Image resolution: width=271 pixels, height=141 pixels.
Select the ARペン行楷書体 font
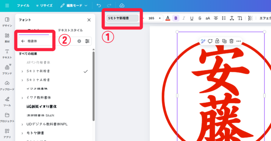click(38, 62)
